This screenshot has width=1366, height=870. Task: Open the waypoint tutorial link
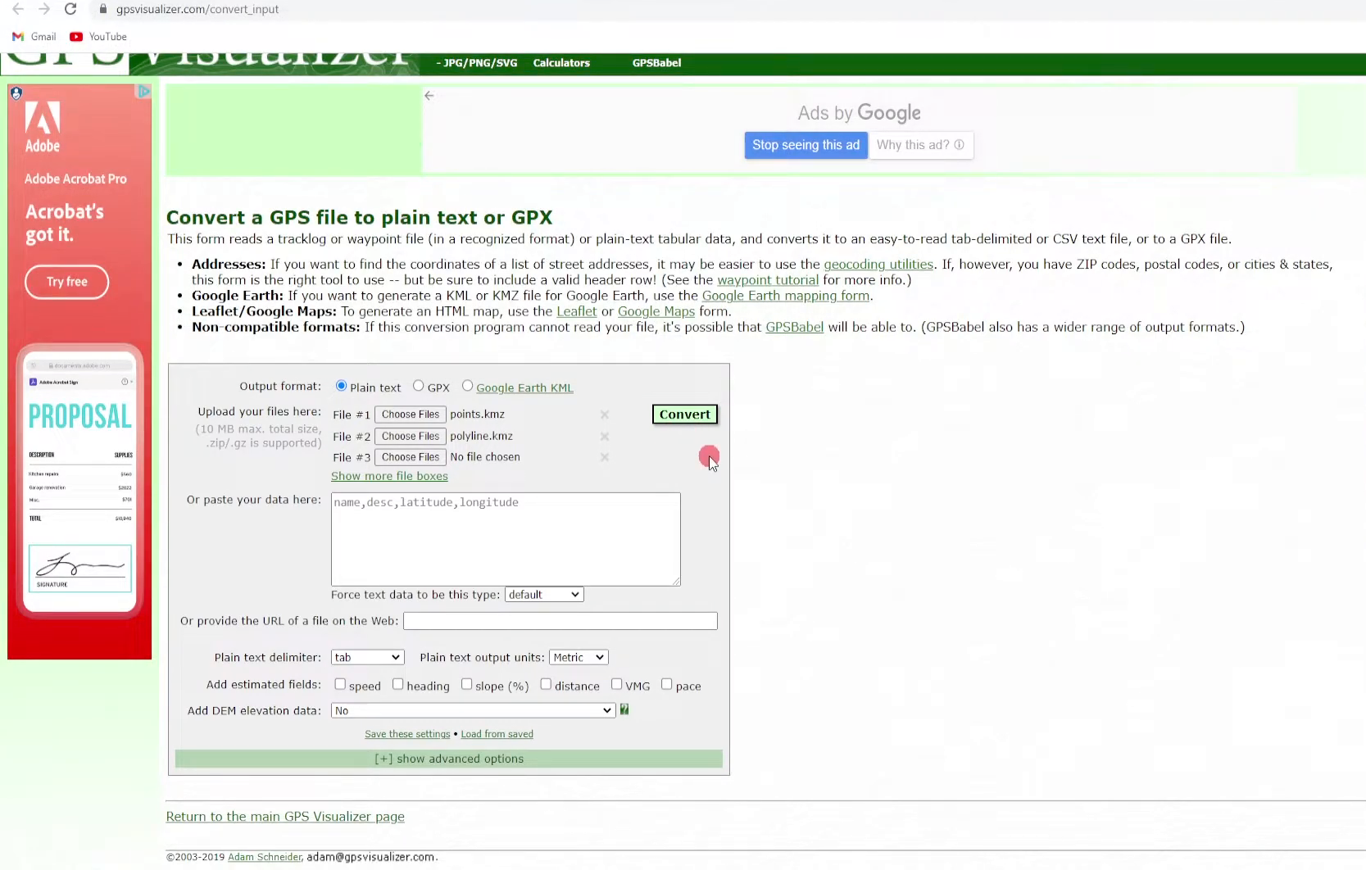(x=768, y=280)
